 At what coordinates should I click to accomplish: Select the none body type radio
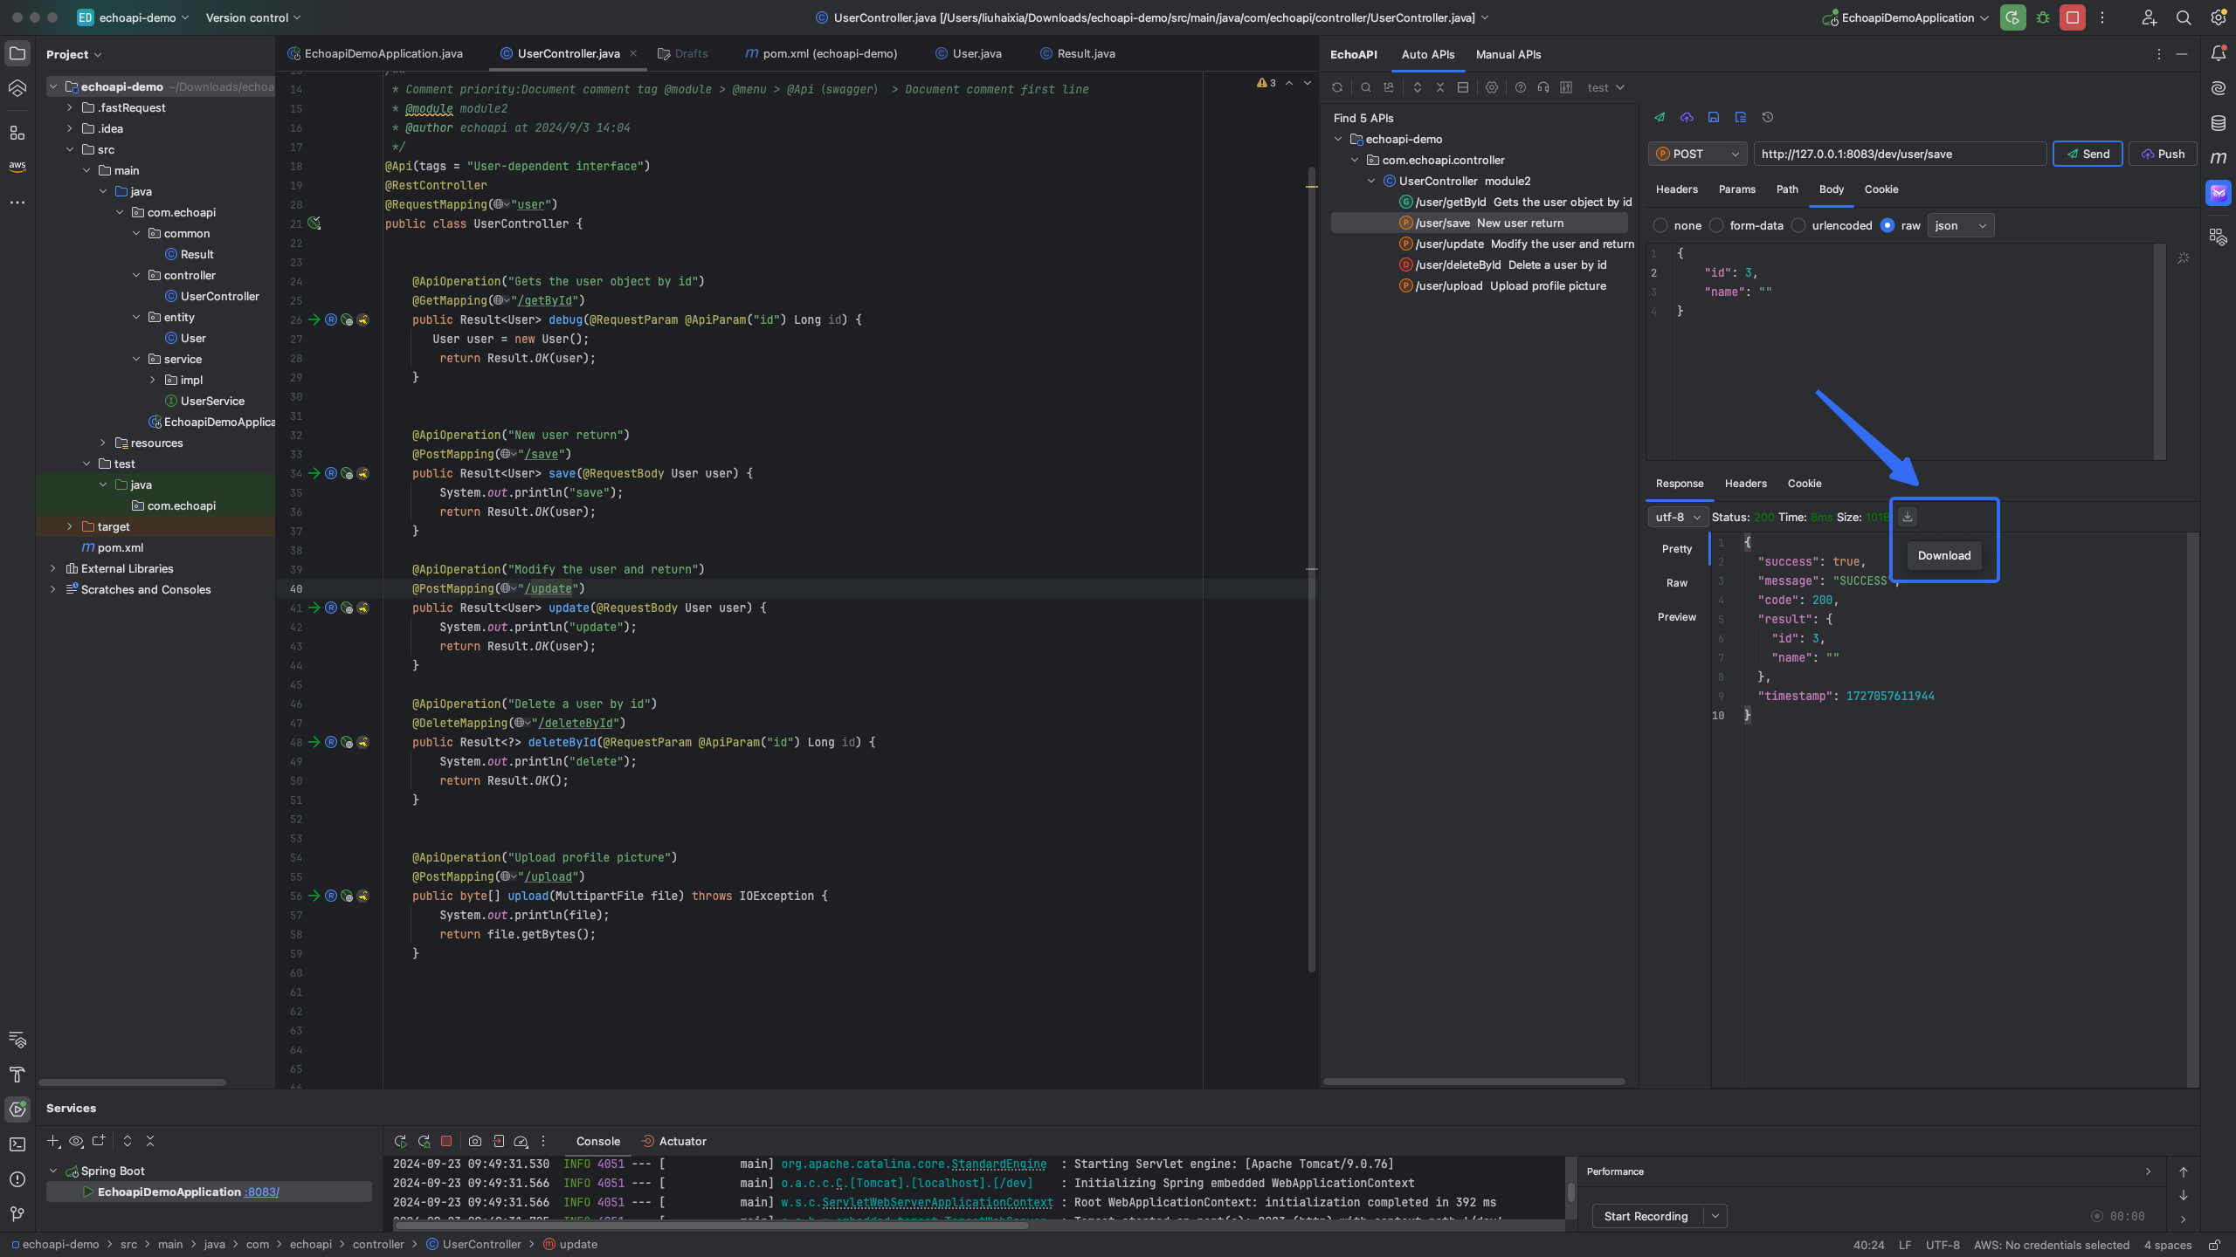1660,225
